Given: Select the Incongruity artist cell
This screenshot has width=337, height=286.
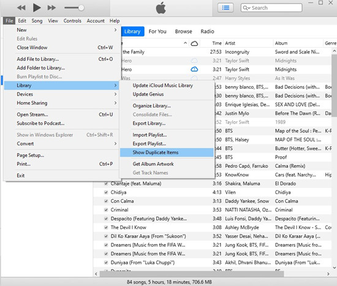Looking at the screenshot, I should [x=237, y=52].
